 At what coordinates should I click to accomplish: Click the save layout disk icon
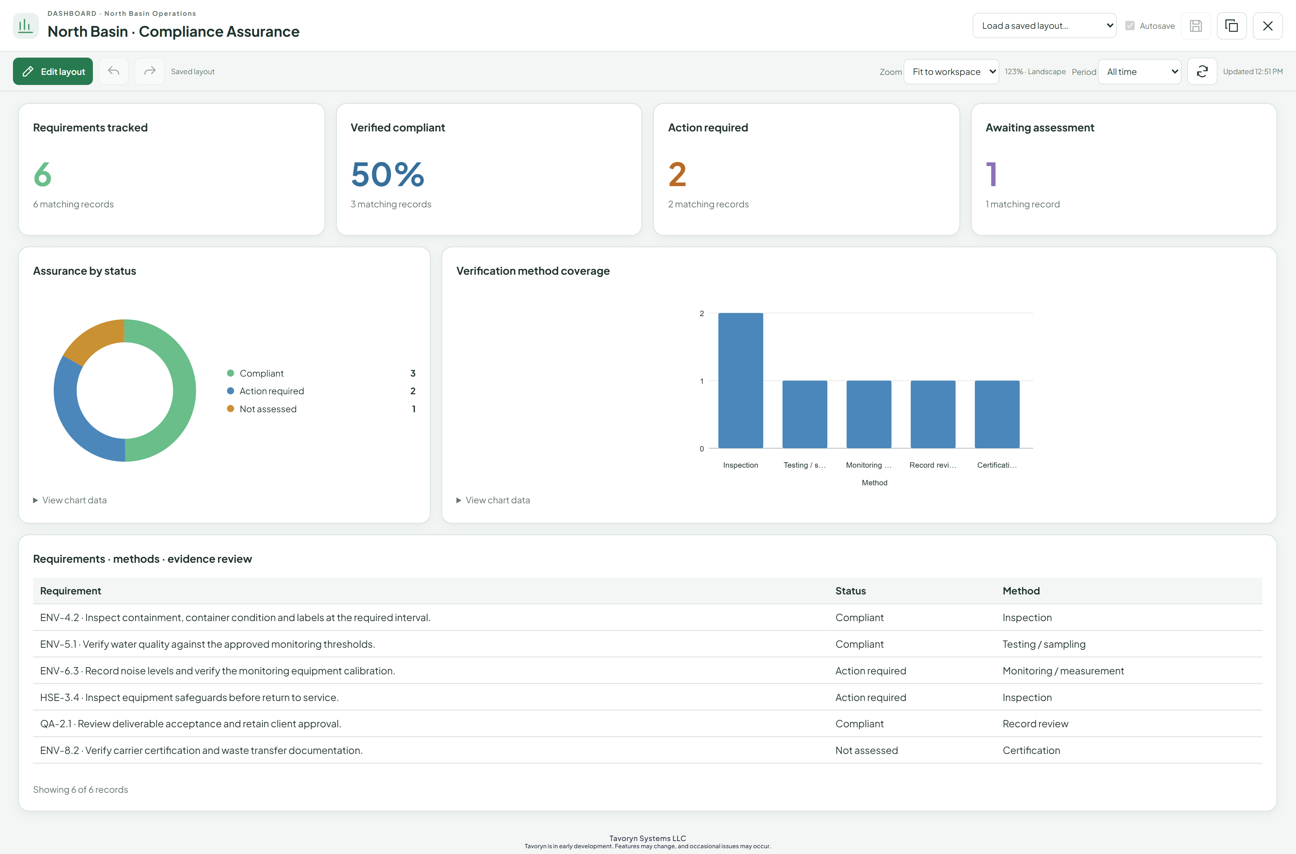tap(1195, 26)
